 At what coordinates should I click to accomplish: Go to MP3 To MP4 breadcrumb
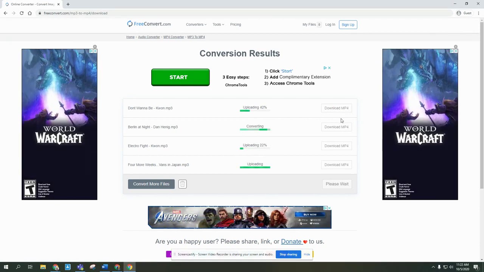[x=196, y=37]
